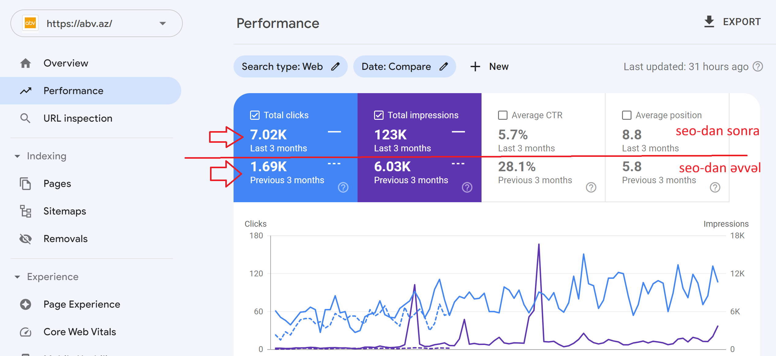Collapse the Experience section
The height and width of the screenshot is (356, 776).
pyautogui.click(x=17, y=277)
